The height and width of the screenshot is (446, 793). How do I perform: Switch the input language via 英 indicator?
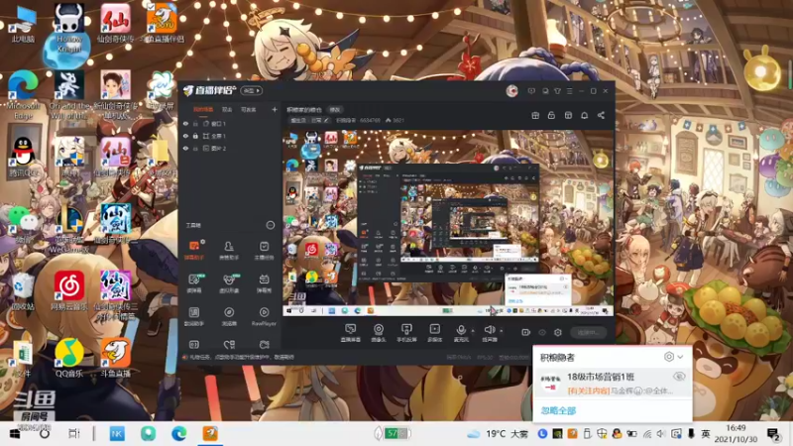point(706,434)
